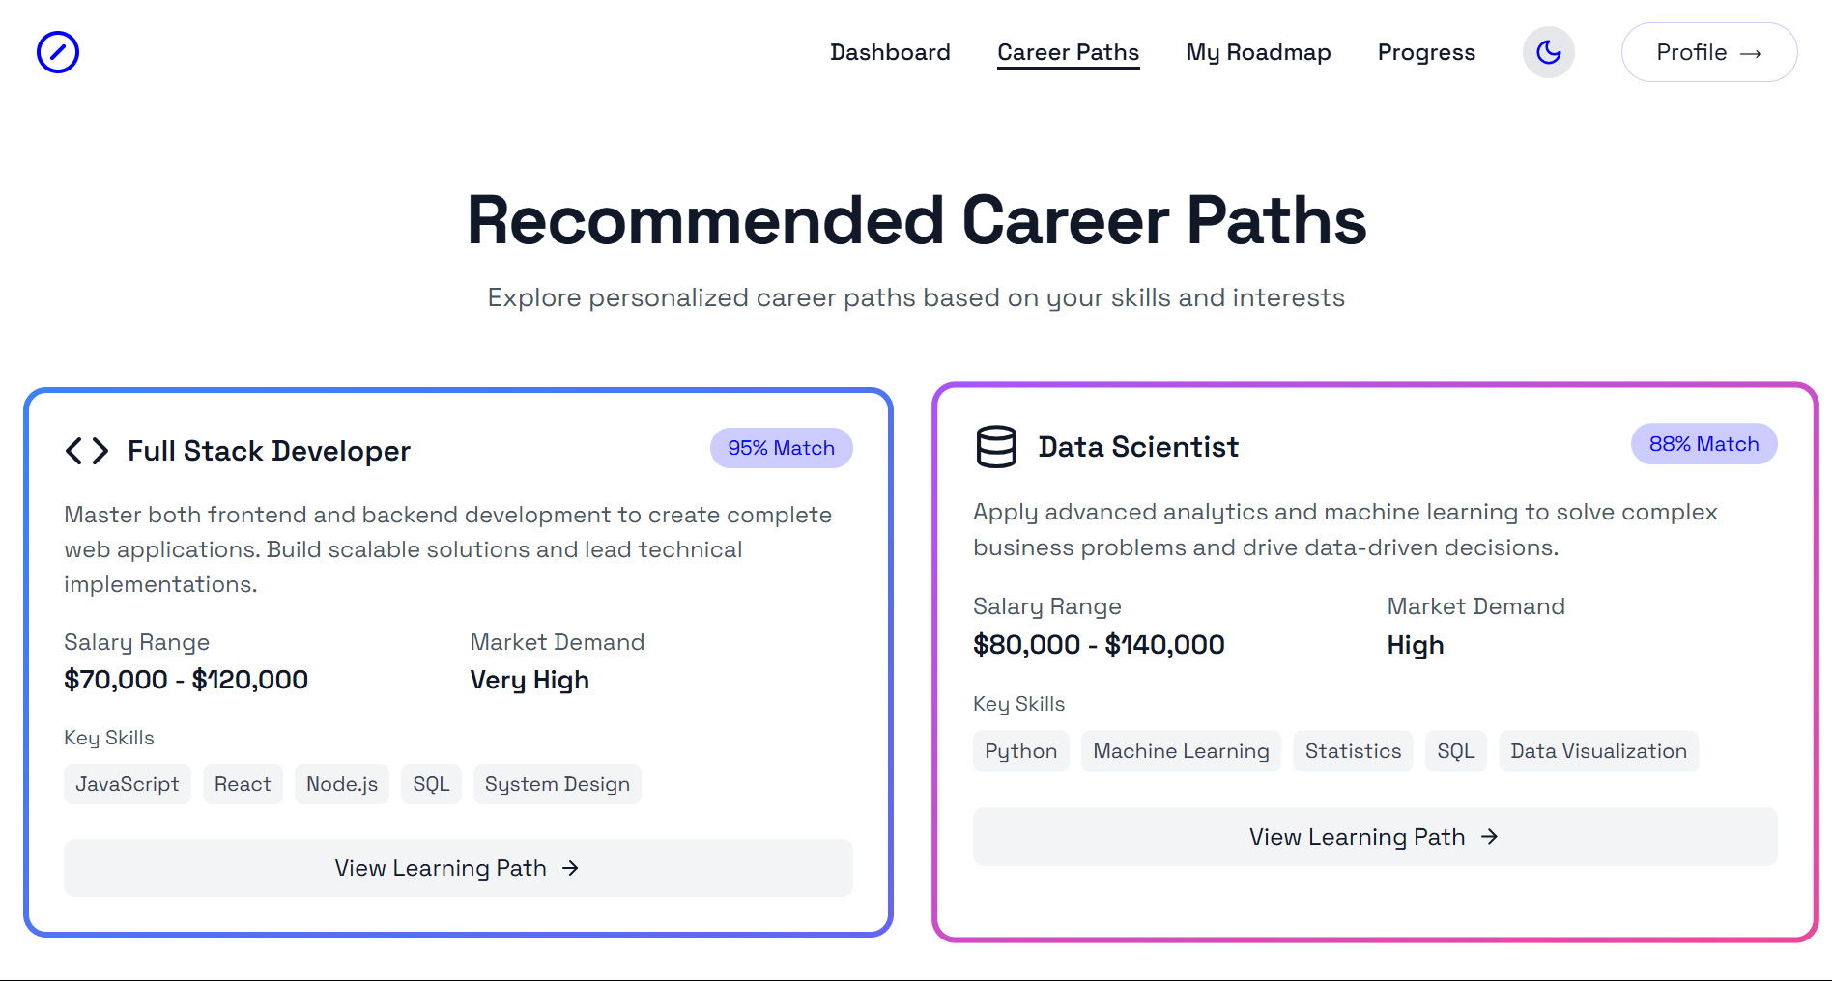Click the Full Stack Developer card title
The image size is (1832, 981).
[269, 451]
